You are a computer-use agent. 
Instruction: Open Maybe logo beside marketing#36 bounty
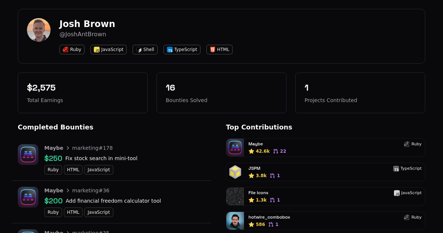[x=28, y=197]
